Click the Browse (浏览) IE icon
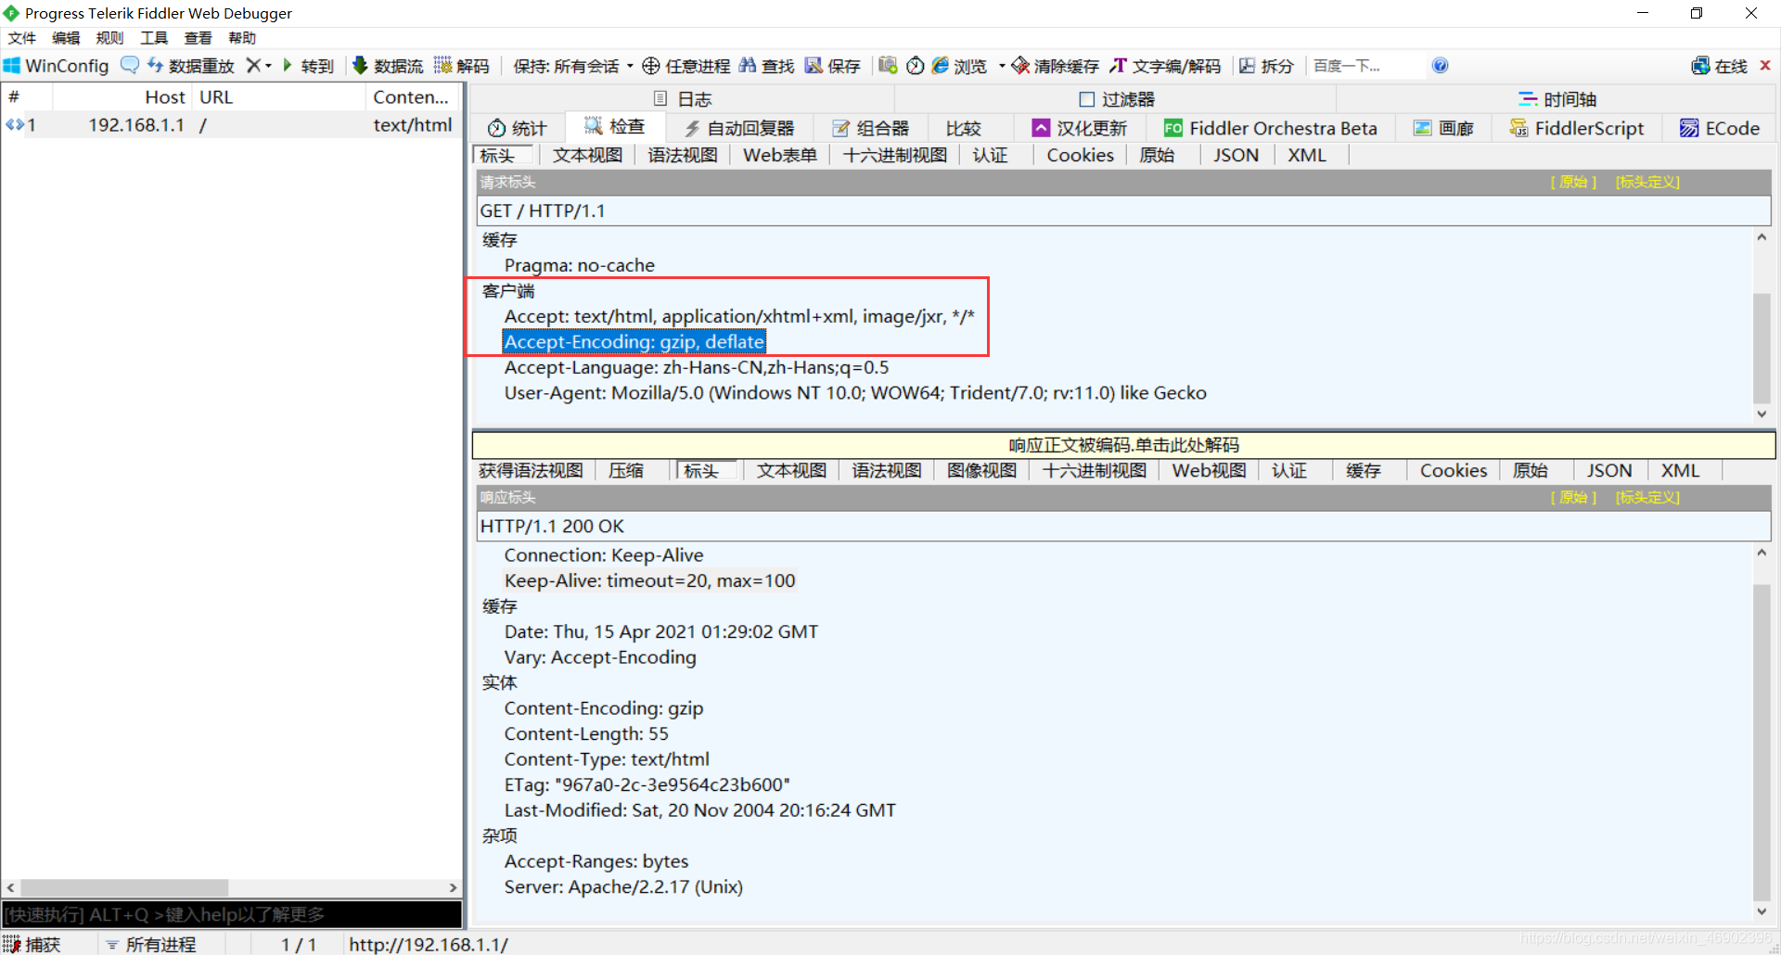 941,65
